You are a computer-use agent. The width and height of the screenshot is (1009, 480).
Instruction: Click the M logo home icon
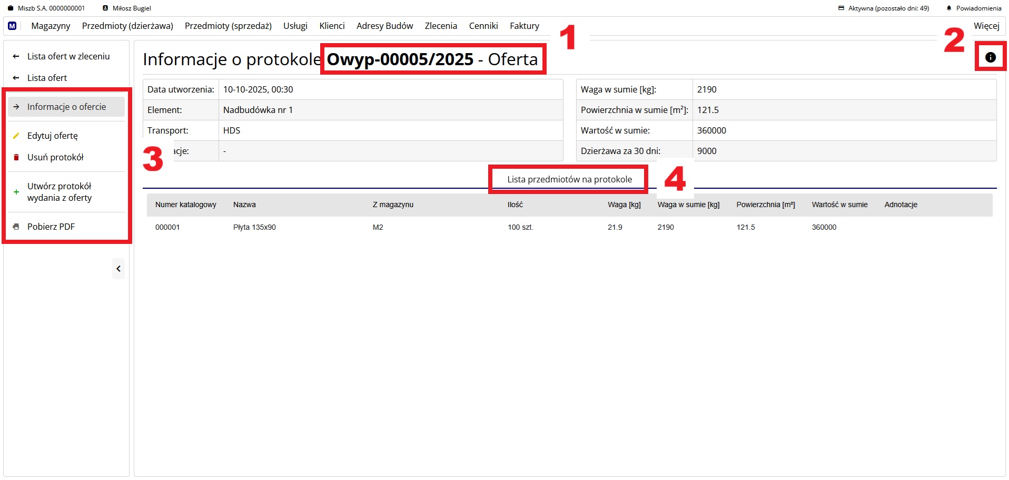[x=12, y=26]
